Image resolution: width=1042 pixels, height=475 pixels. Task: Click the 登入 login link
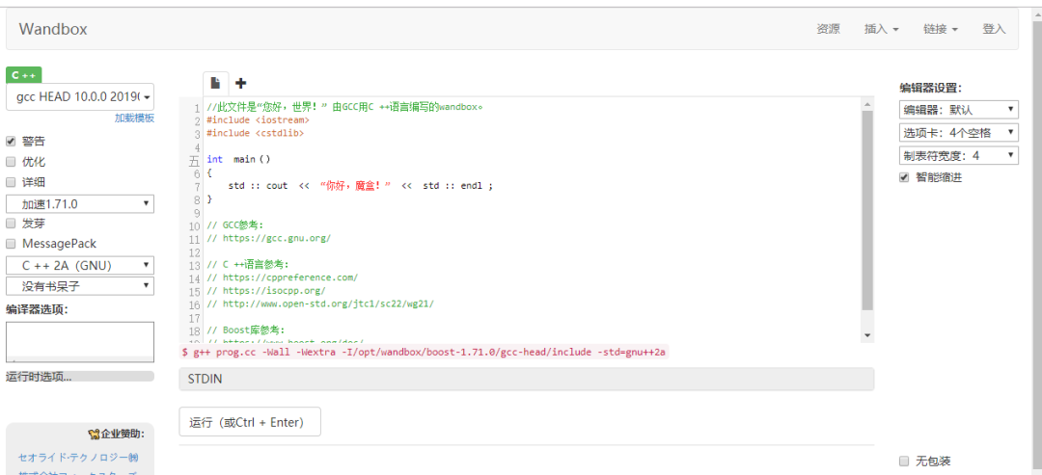[994, 29]
